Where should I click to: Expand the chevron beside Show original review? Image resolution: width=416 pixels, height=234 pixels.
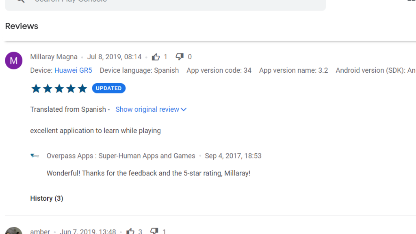[184, 109]
